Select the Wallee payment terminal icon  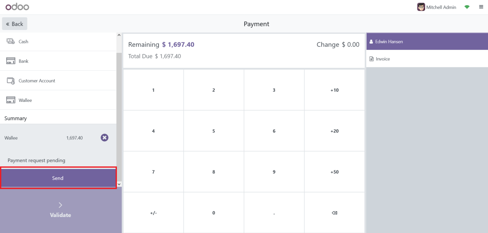11,100
